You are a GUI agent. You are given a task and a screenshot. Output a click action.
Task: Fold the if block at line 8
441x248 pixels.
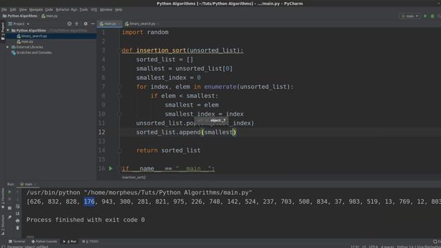click(119, 96)
